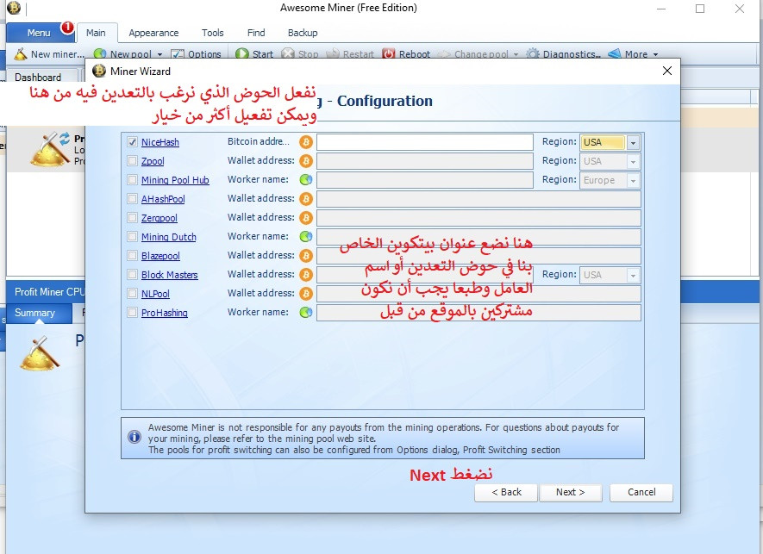Click the globe icon in Mining Pool Hub row
Image resolution: width=763 pixels, height=554 pixels.
pos(305,180)
